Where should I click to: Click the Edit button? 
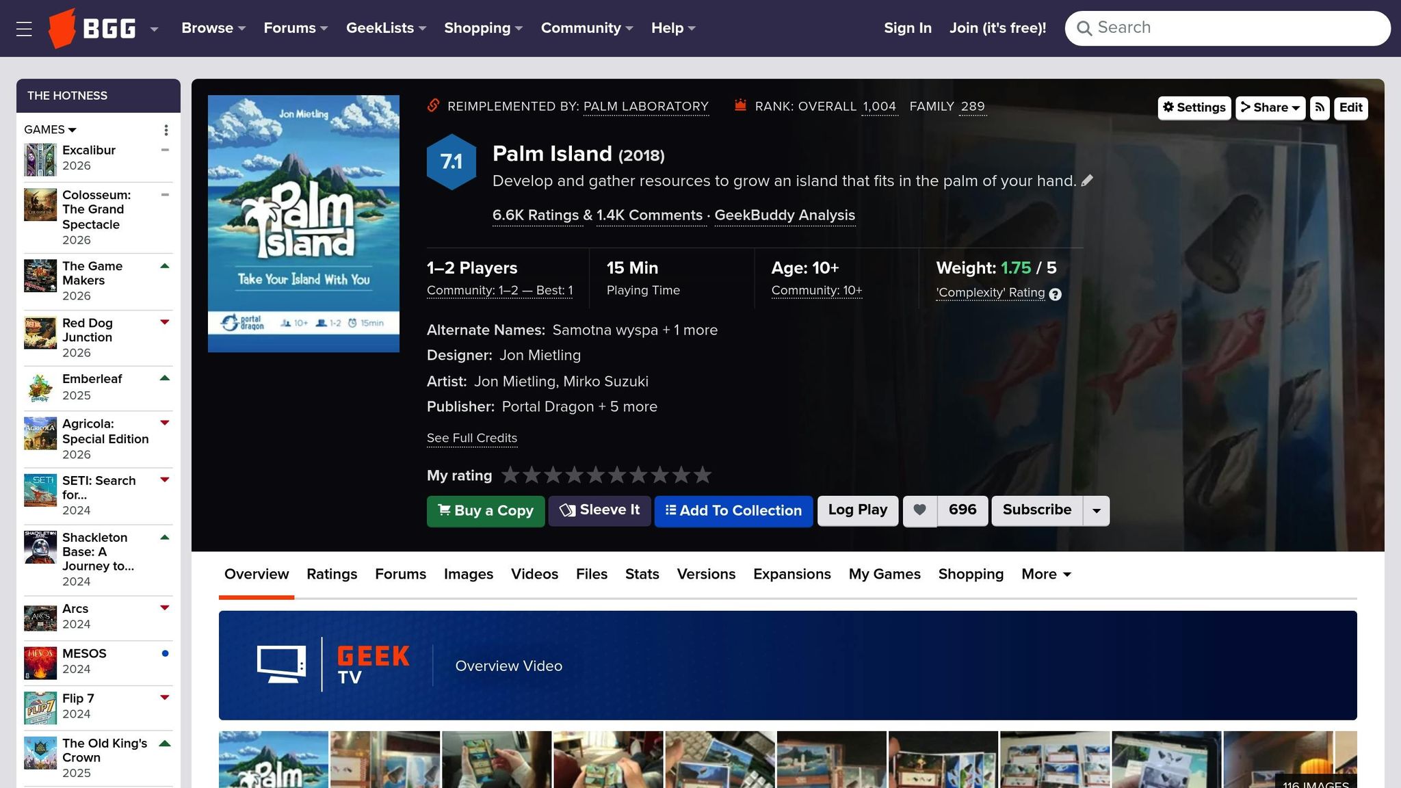(x=1350, y=108)
